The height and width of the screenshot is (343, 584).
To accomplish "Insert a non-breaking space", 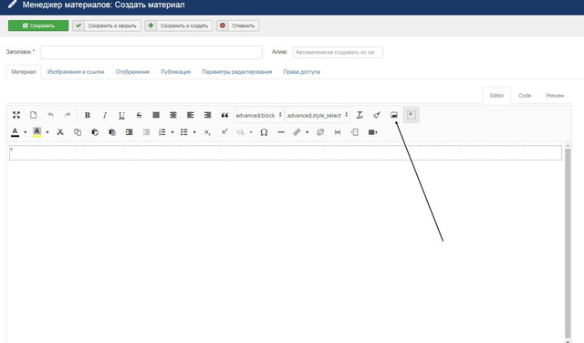I will pyautogui.click(x=338, y=132).
